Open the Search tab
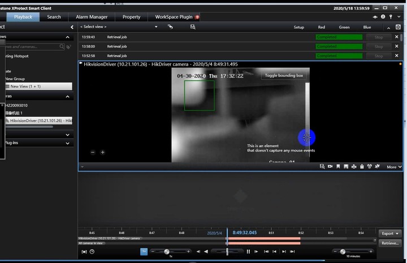The image size is (407, 263). tap(54, 17)
